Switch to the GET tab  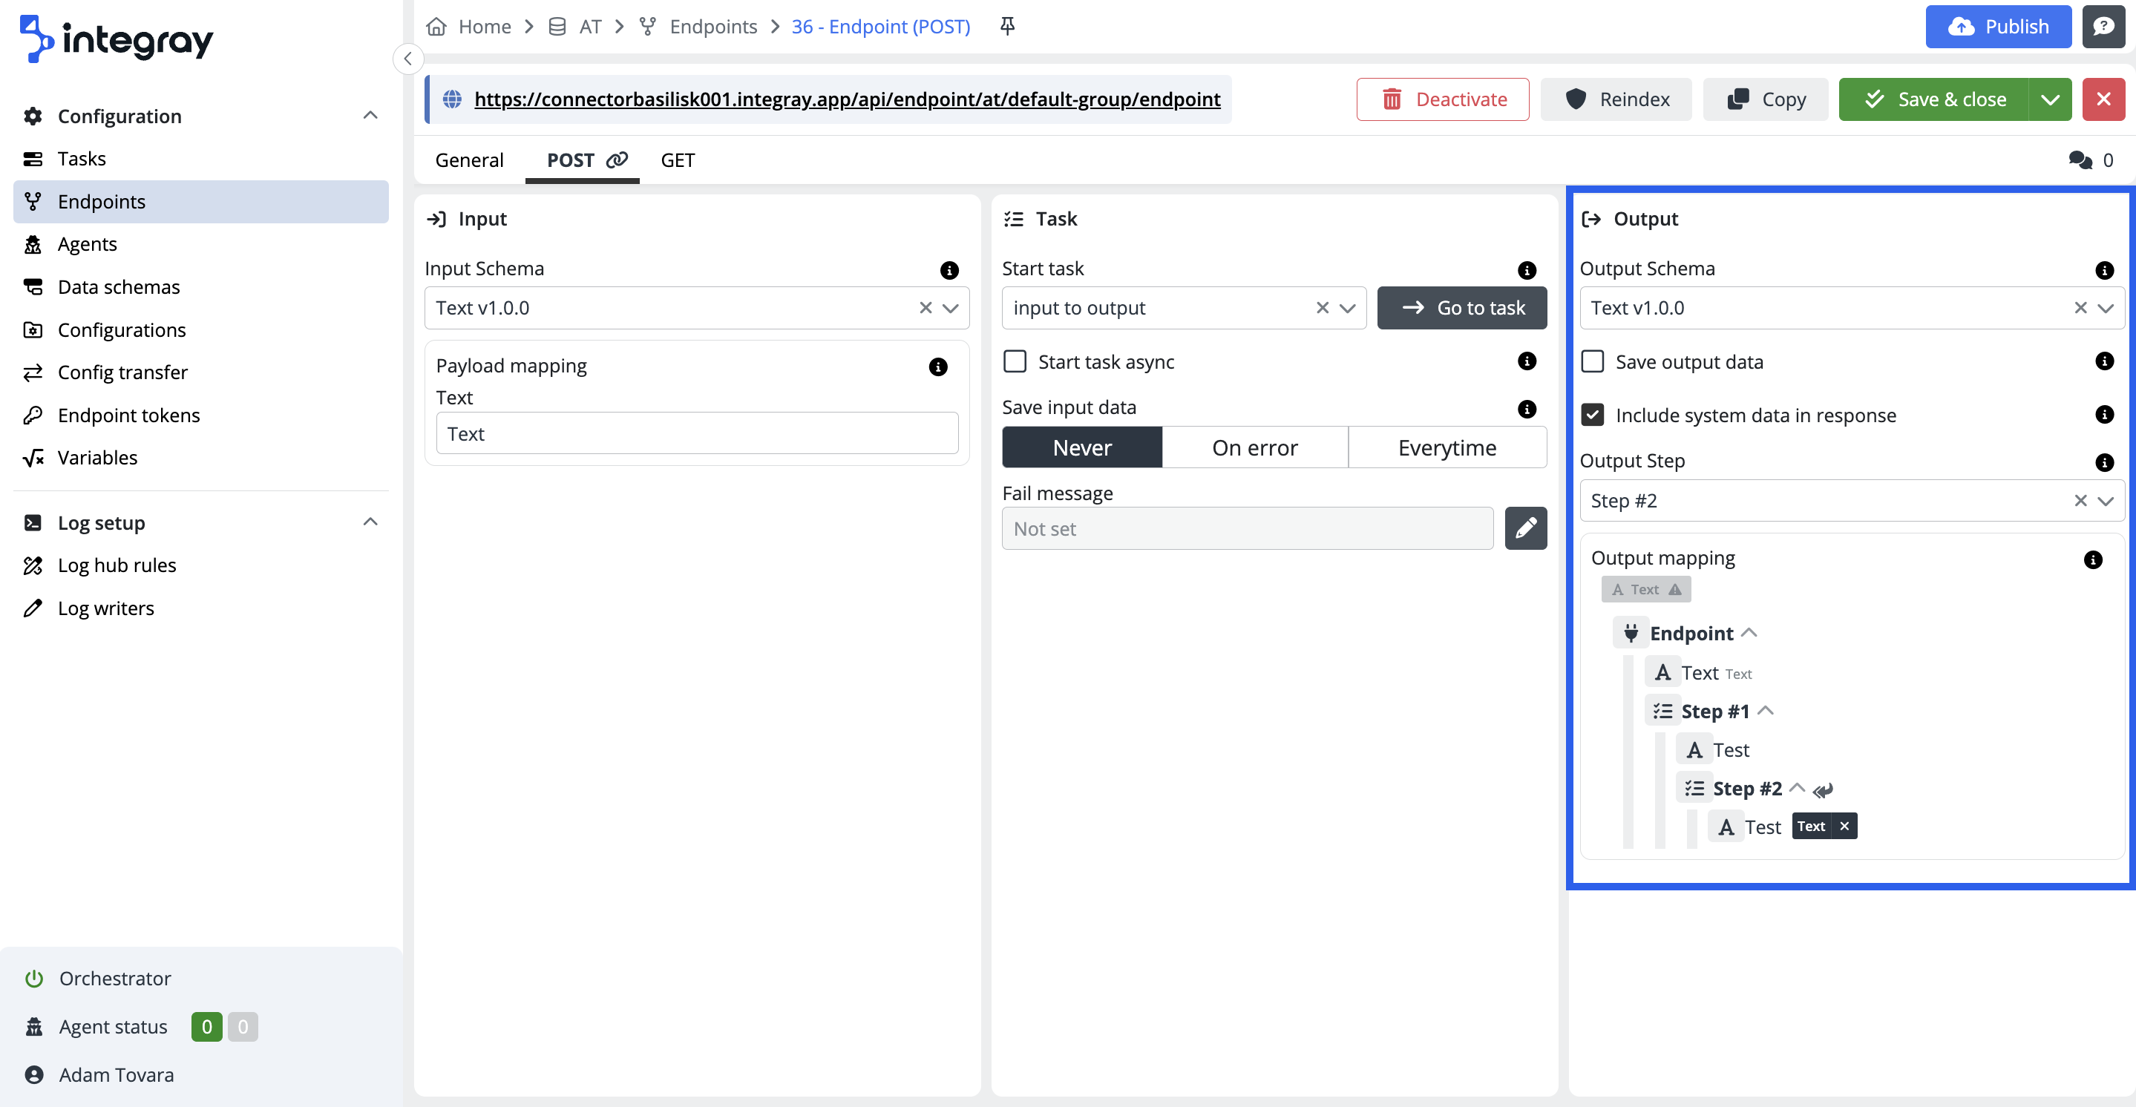pyautogui.click(x=677, y=160)
